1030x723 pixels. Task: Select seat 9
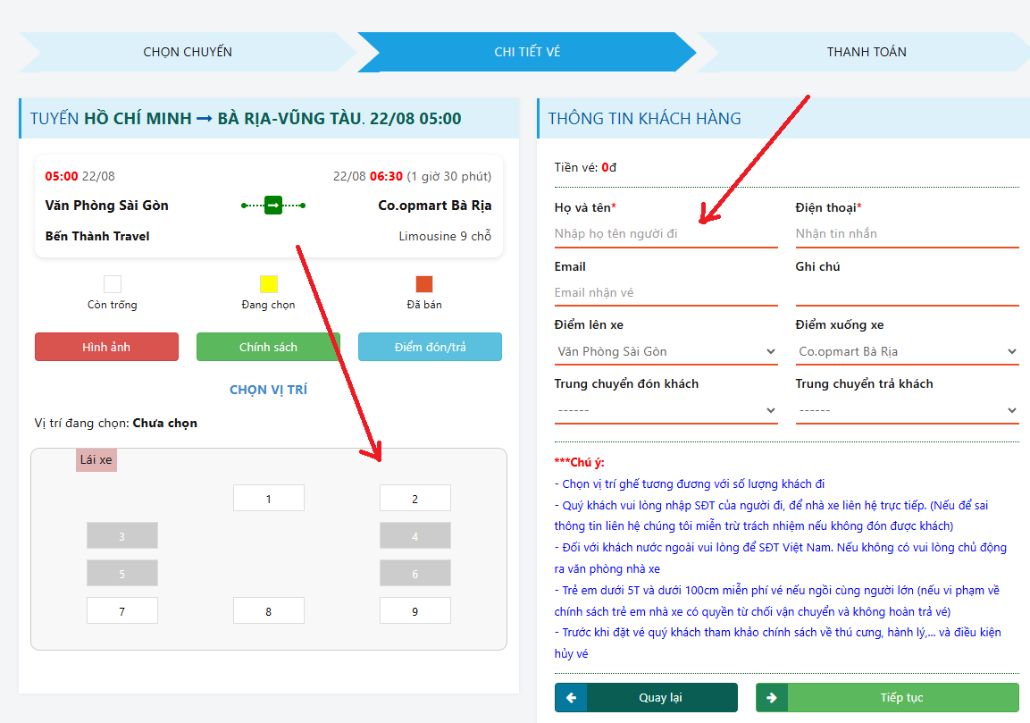click(x=415, y=610)
